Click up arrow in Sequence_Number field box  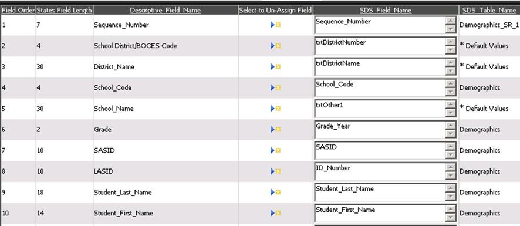[450, 21]
